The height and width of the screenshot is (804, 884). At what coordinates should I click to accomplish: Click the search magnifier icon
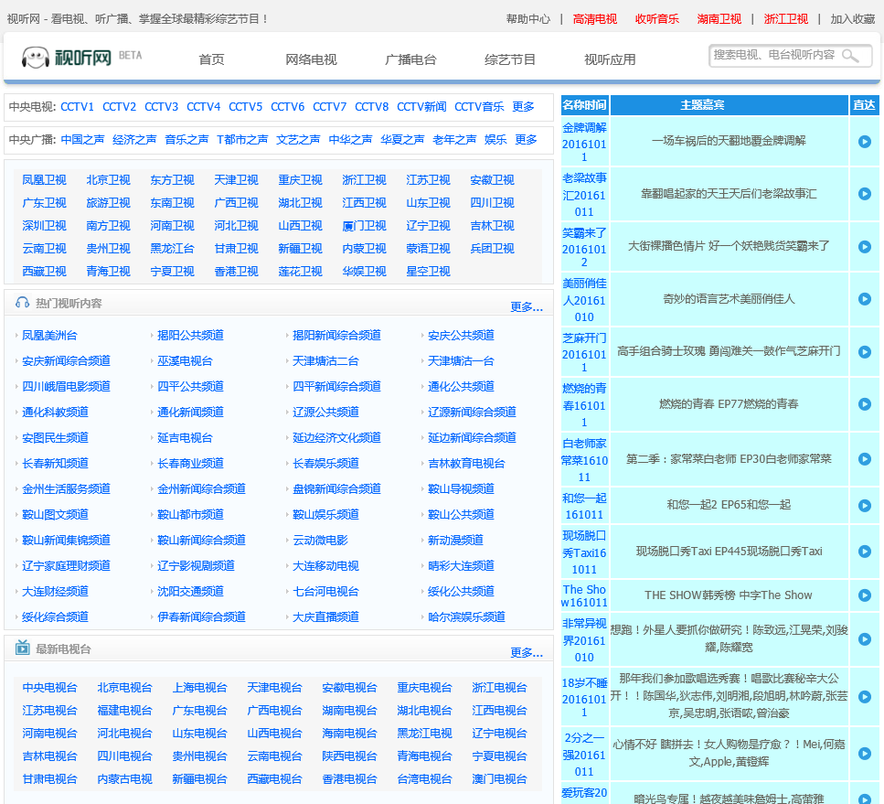pyautogui.click(x=849, y=55)
